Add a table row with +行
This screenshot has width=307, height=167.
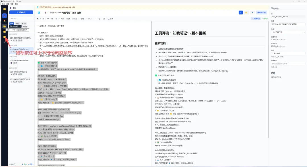pos(103,19)
